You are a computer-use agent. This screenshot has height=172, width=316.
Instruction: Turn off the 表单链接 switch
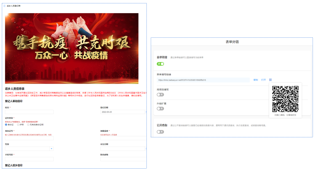point(160,64)
